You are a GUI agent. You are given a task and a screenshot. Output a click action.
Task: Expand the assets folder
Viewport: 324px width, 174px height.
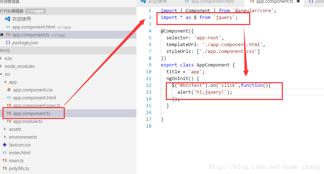point(15,129)
